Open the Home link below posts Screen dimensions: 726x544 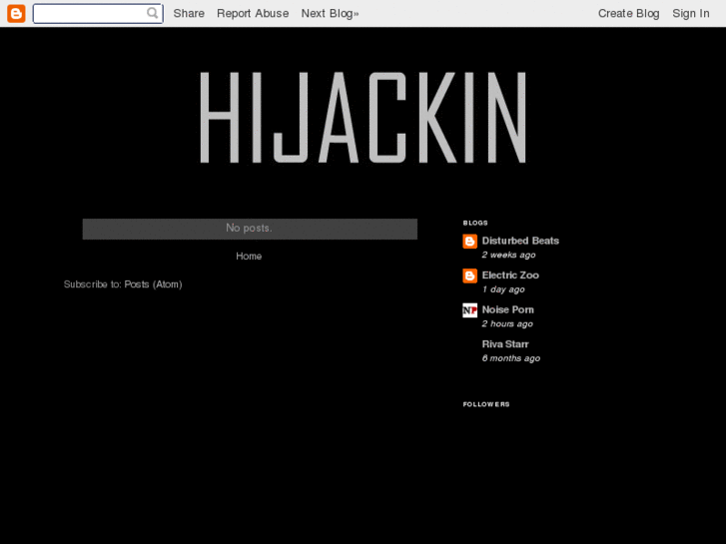tap(249, 256)
